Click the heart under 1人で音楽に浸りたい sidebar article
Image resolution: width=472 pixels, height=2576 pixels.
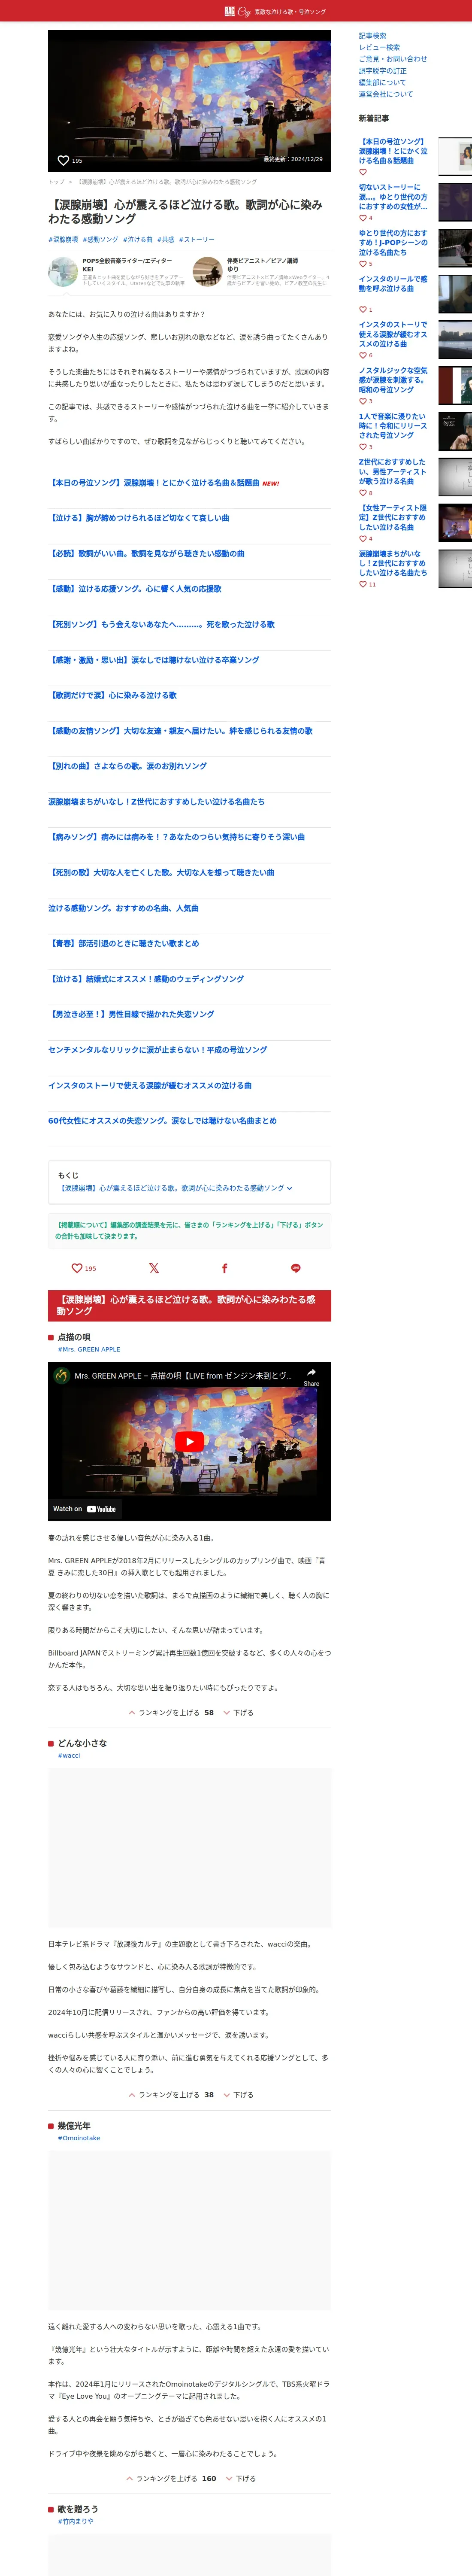coord(363,447)
